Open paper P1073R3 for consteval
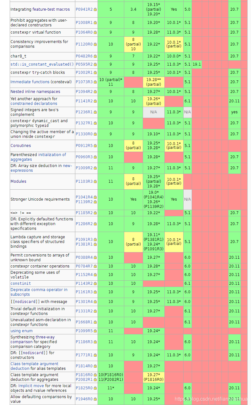The height and width of the screenshot is (405, 251). pos(84,82)
